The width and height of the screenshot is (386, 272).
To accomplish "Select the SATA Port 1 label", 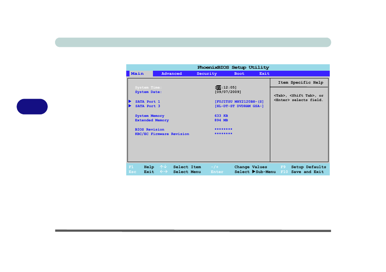I will pos(147,101).
